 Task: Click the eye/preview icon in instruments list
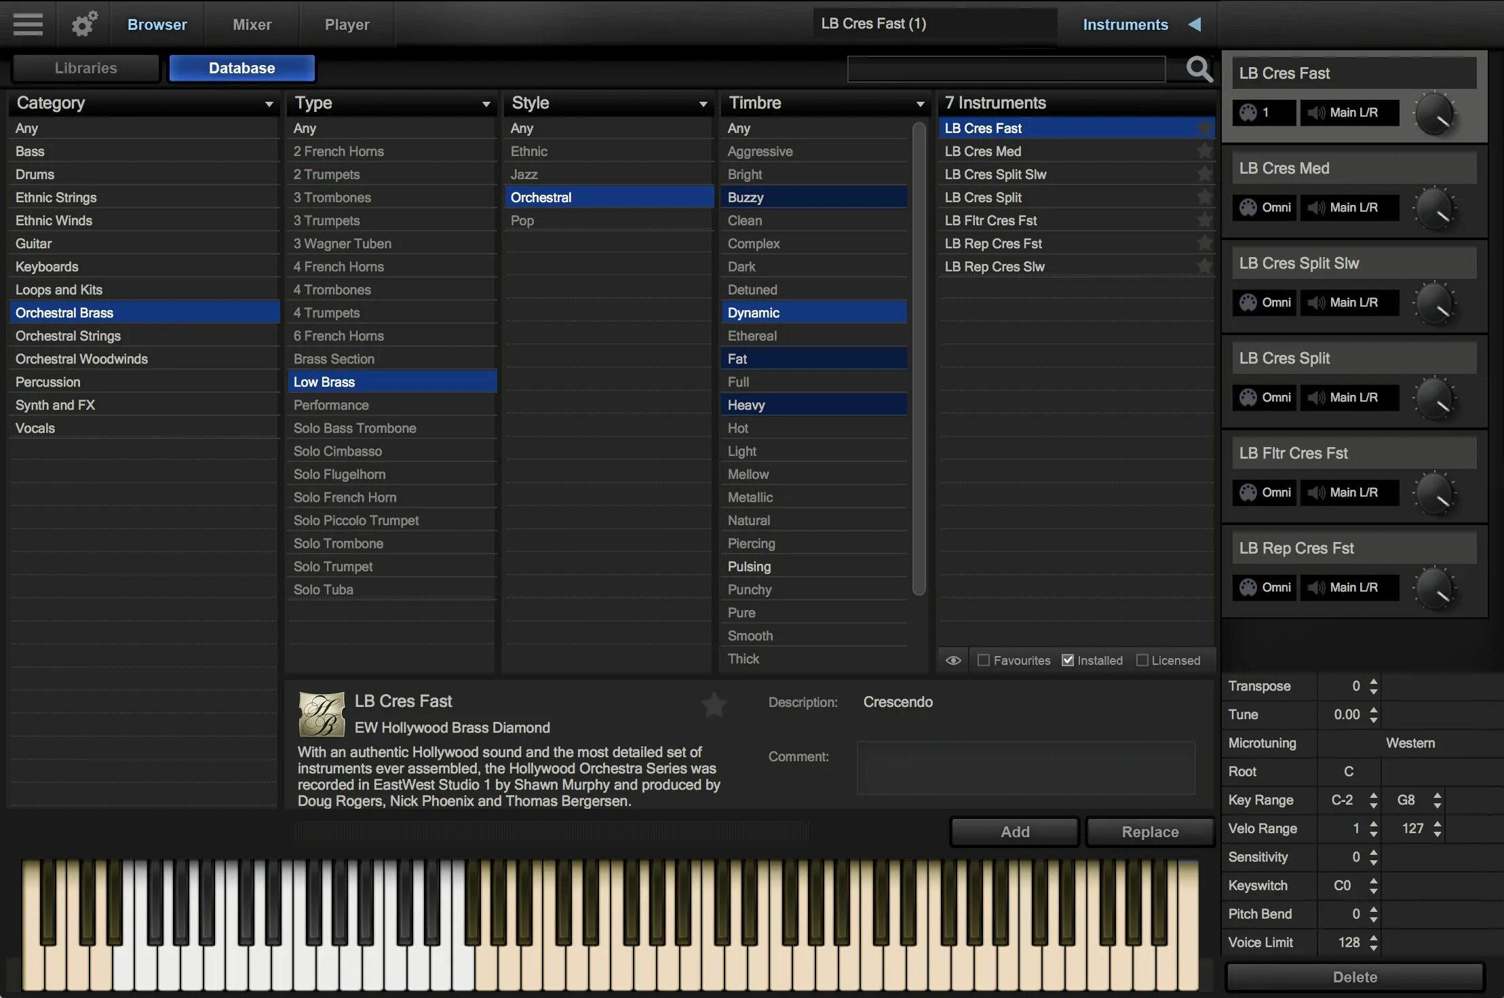click(x=952, y=659)
